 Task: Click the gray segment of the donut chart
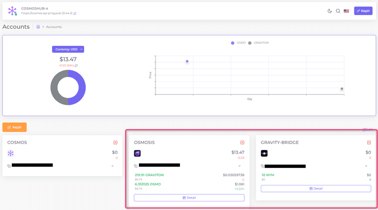click(x=54, y=87)
